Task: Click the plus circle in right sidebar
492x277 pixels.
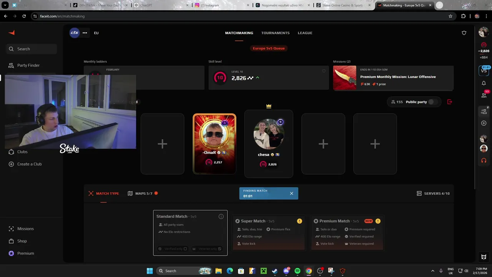Action: point(484,123)
